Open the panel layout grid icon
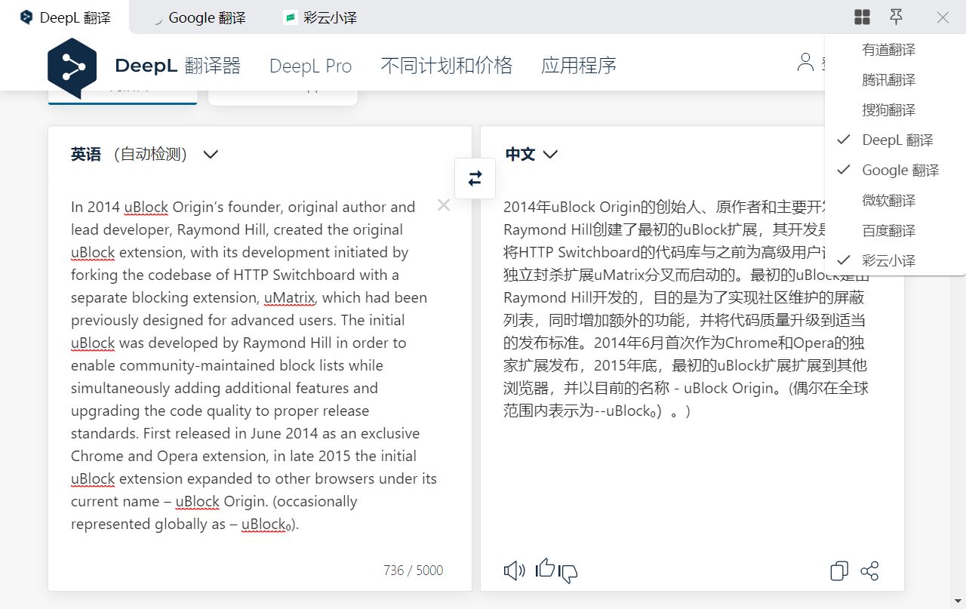Screen dimensions: 966x609 click(x=862, y=17)
